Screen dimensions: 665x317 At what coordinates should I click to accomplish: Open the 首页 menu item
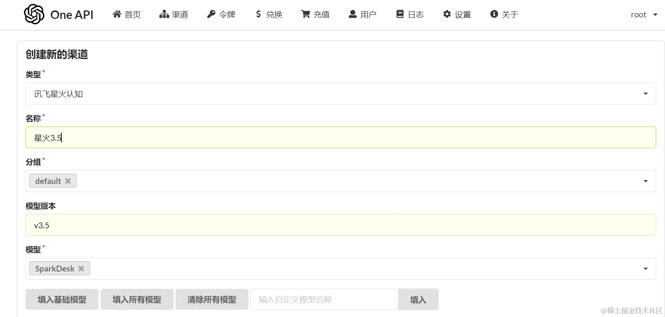(x=127, y=14)
